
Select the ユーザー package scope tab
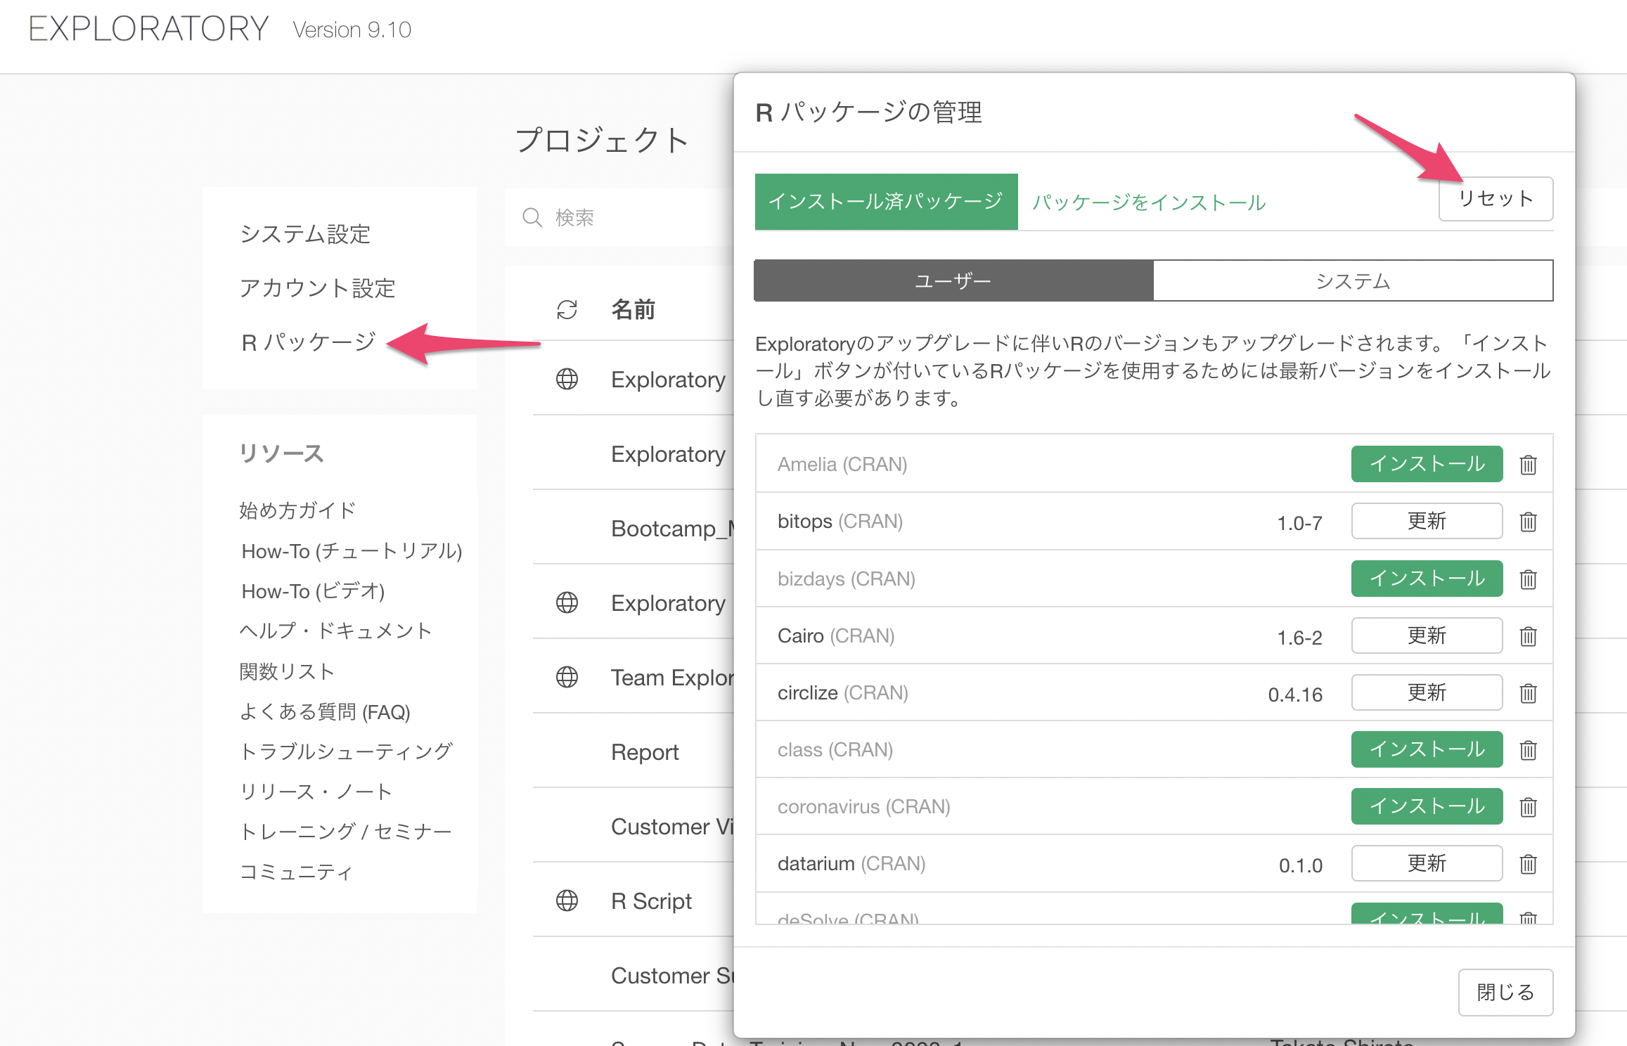953,280
